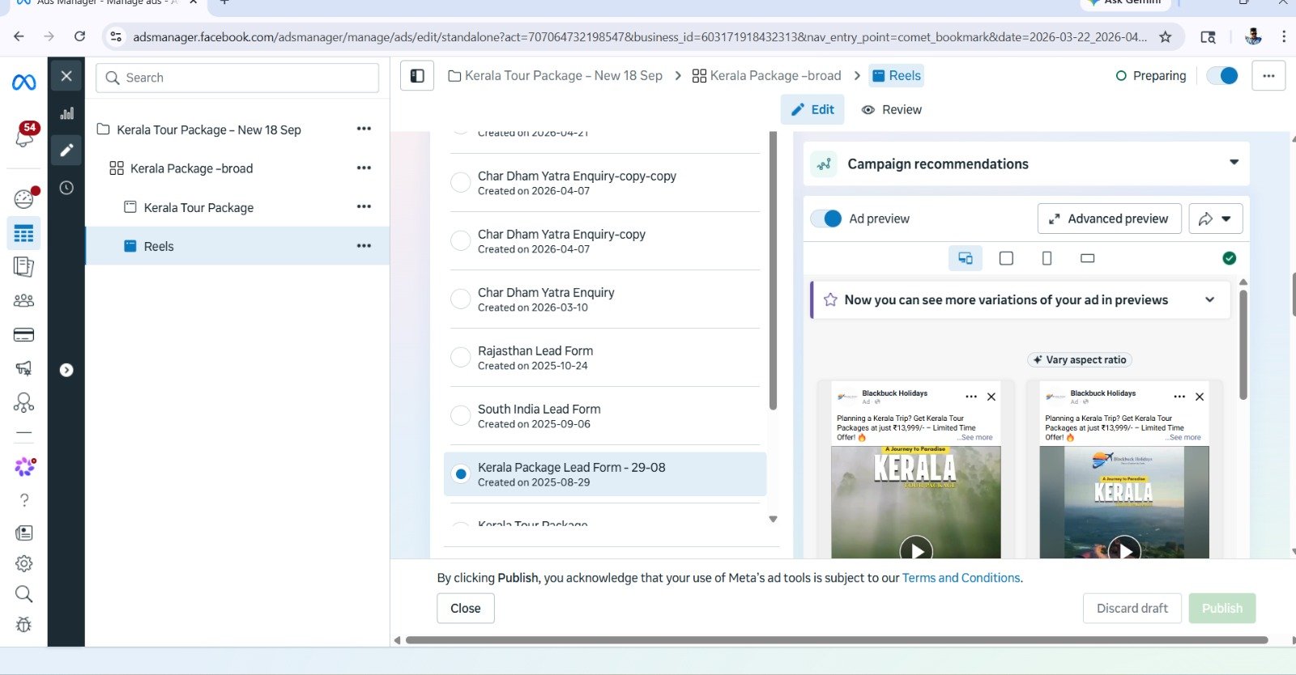Expand Campaign recommendations dropdown arrow

[1234, 163]
